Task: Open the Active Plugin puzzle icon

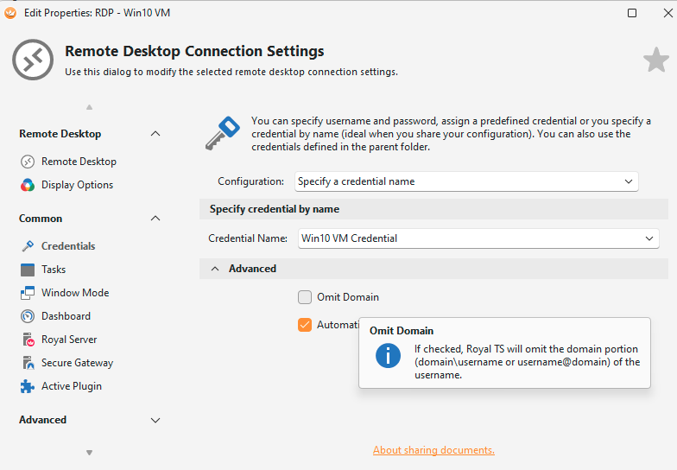Action: [27, 386]
